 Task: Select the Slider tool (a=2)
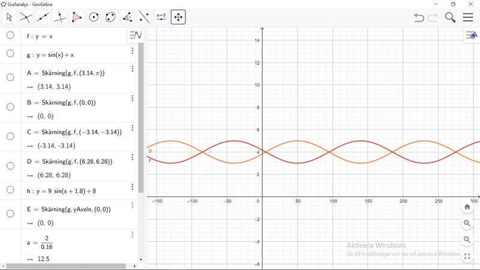[x=161, y=17]
